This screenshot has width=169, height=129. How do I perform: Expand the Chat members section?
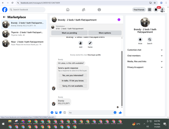[x=145, y=56]
